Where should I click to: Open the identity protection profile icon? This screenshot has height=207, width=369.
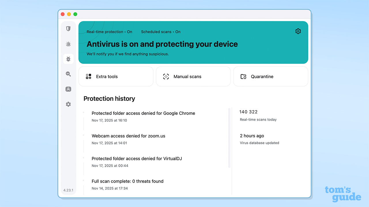[68, 89]
